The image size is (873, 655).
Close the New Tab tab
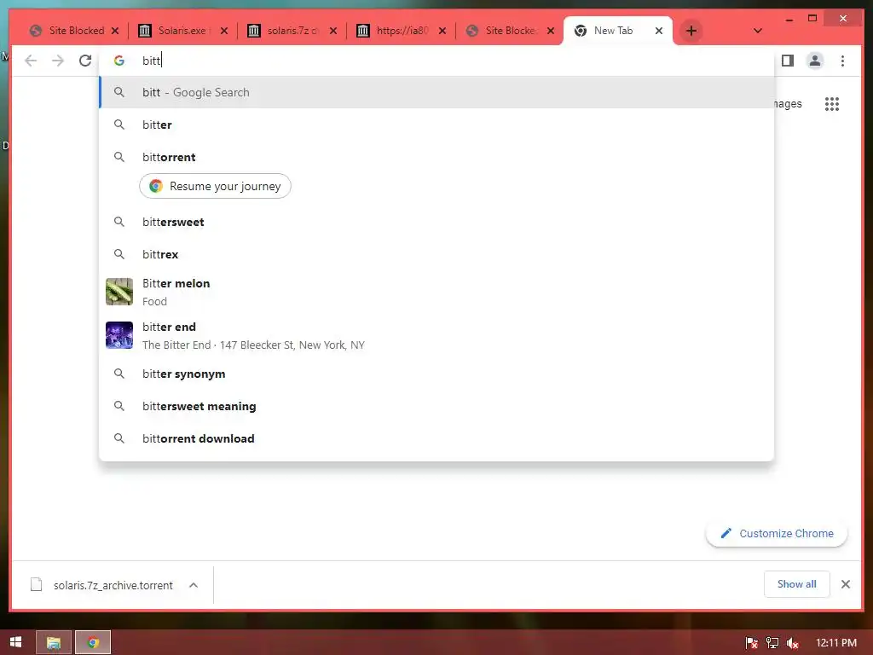(659, 31)
